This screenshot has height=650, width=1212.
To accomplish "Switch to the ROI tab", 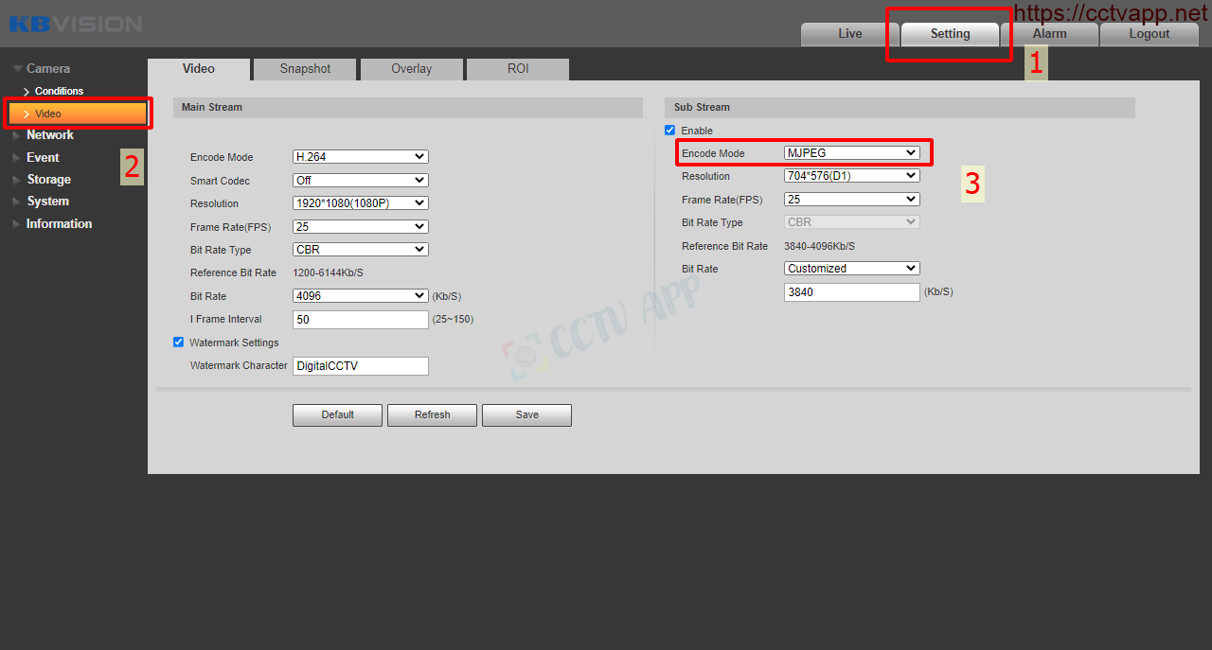I will click(x=518, y=69).
